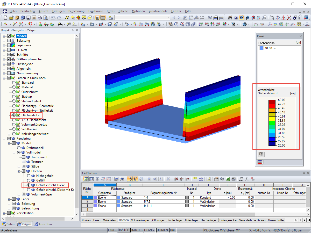
Task: Collapse the Rendering tree node
Action: pos(4,139)
